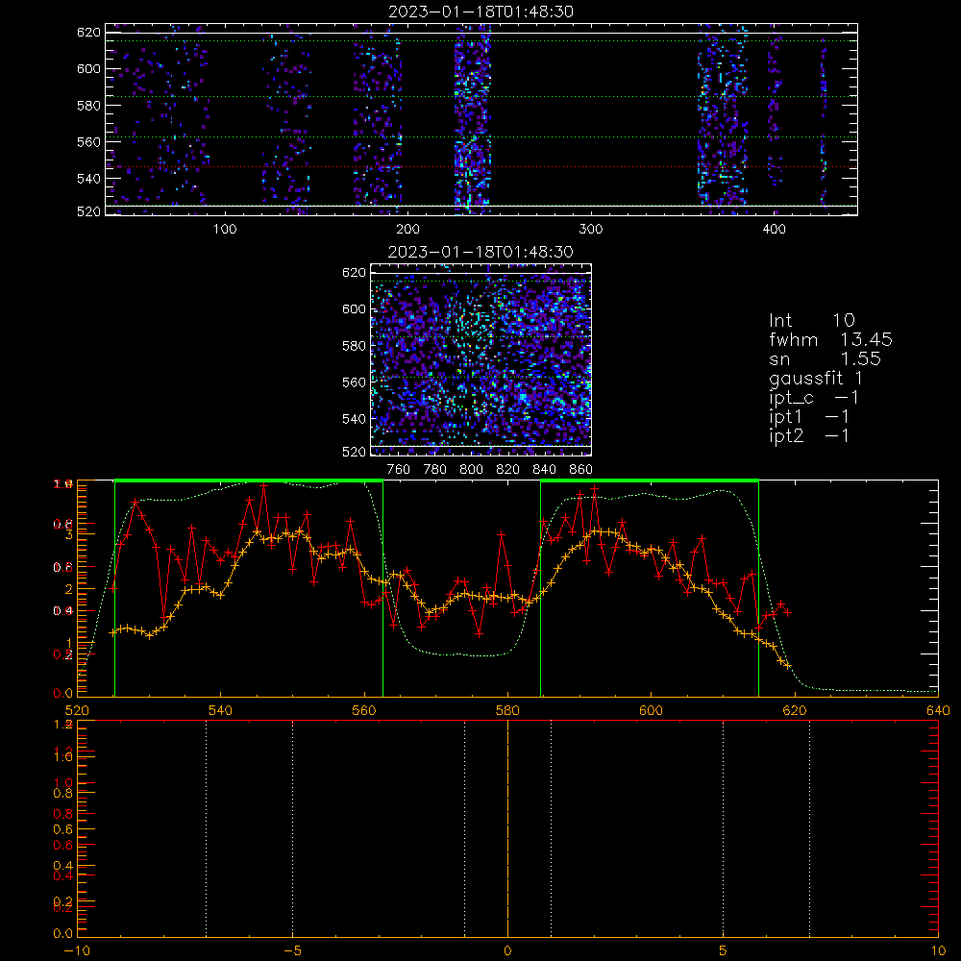Click the 'gaussfit 1' text line
Viewport: 961px width, 961px height.
point(816,378)
